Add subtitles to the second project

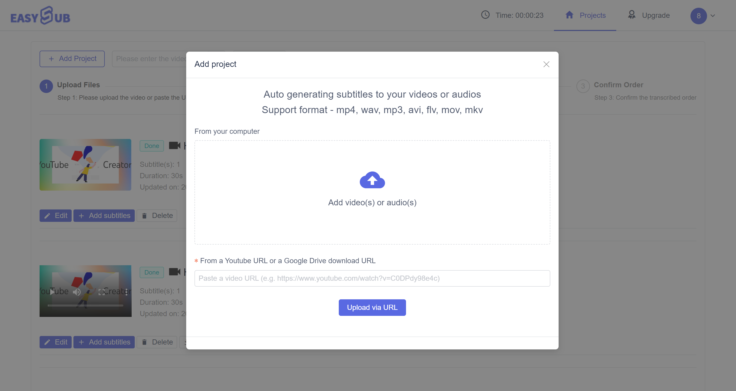(104, 342)
